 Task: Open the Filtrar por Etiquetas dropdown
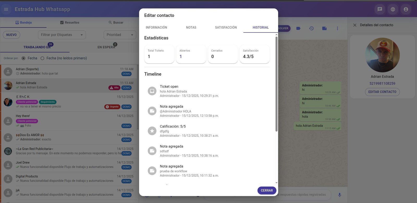coord(62,35)
